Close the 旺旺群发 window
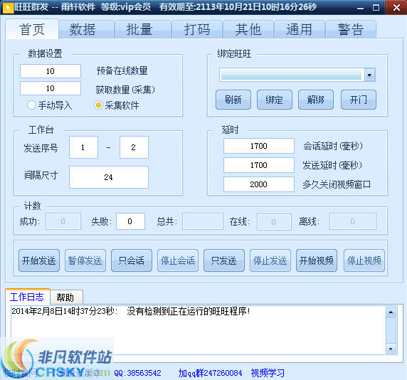Viewport: 407px width, 380px height. [x=396, y=8]
